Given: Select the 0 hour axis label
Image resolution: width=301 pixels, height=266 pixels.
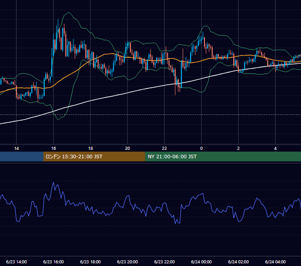Looking at the screenshot, I should click(201, 148).
